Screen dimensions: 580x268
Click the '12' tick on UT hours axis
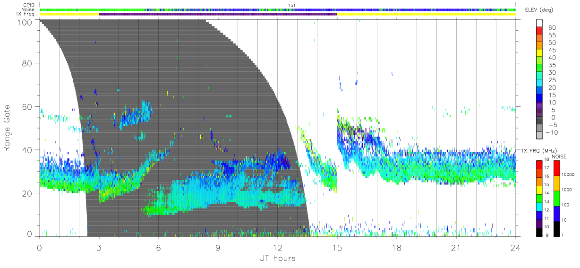tap(277, 248)
